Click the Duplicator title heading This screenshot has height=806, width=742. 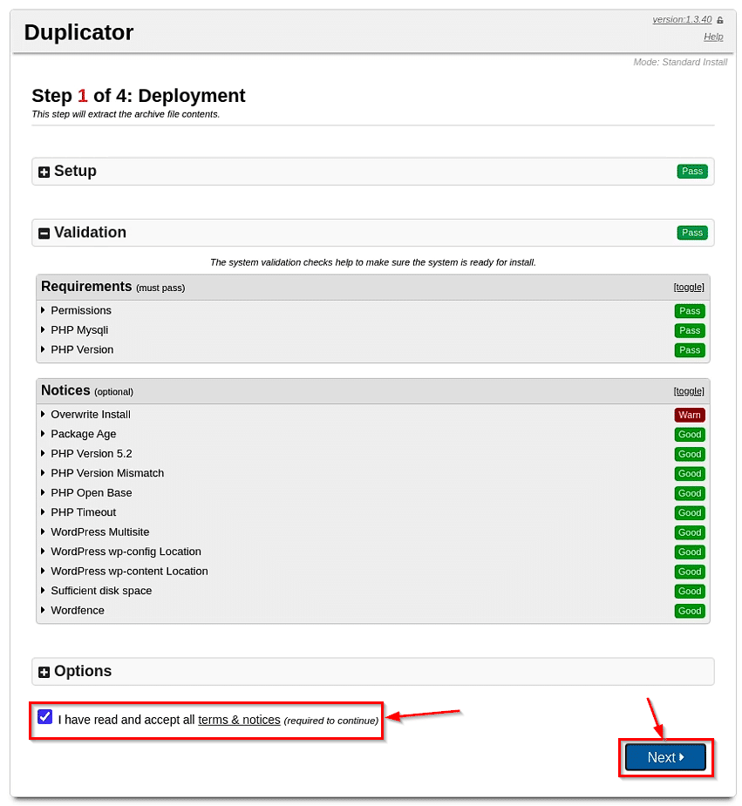click(x=78, y=32)
